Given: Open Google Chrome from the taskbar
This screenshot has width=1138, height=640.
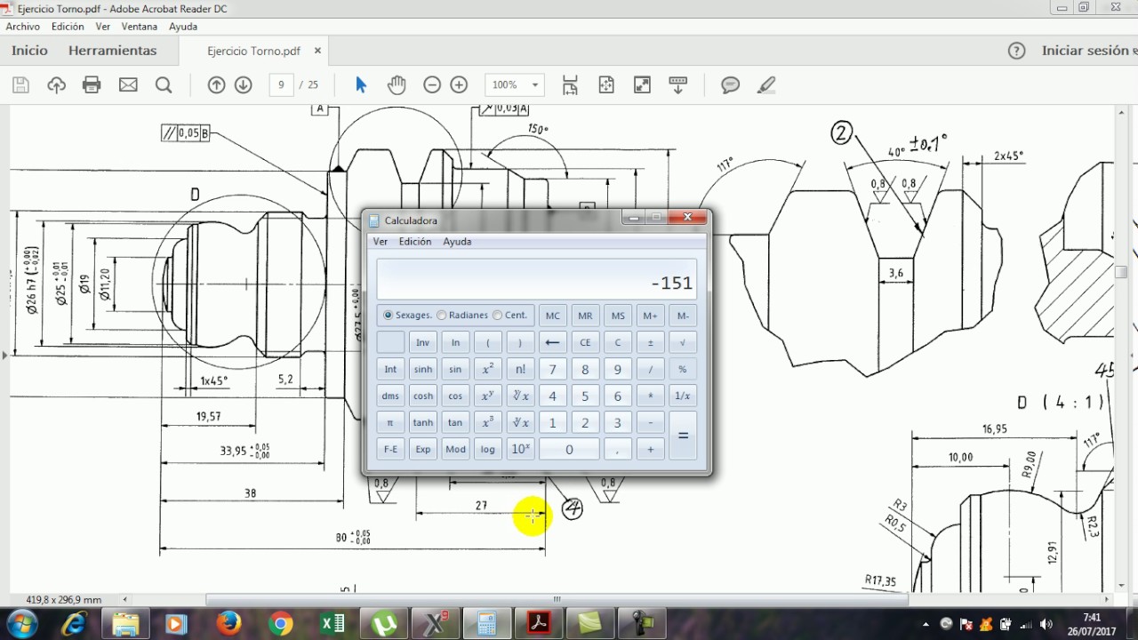Looking at the screenshot, I should [281, 624].
